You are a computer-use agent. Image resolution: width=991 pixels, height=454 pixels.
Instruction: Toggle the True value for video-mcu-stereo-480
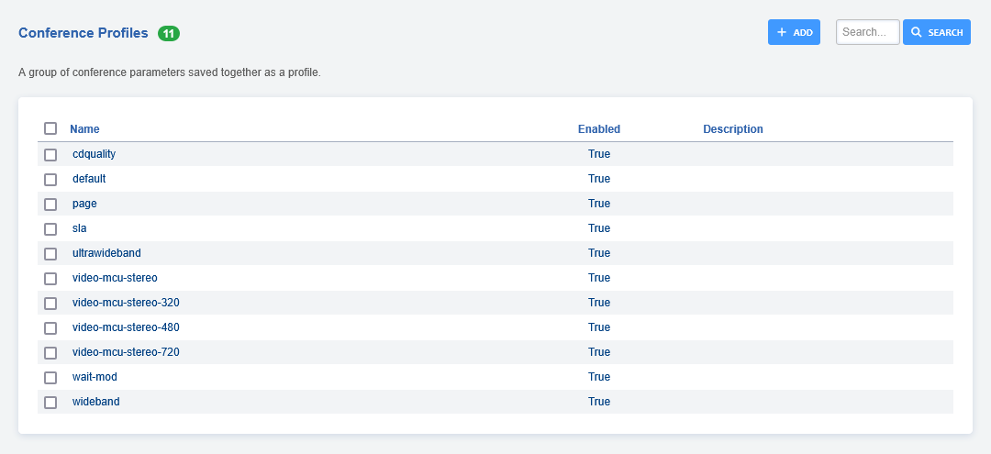click(598, 327)
